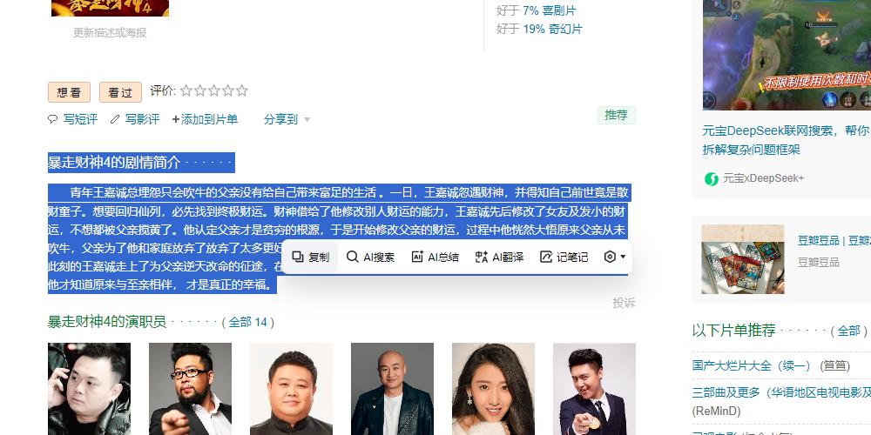Click the AI总结 summary icon

point(417,257)
